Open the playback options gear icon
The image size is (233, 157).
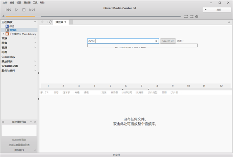[196, 16]
